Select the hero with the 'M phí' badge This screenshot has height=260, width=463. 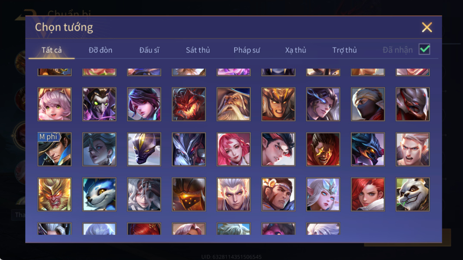tap(55, 149)
